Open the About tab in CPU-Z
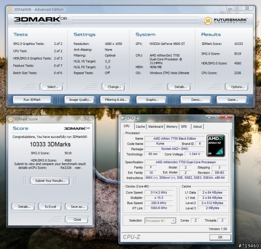The image size is (261, 249). click(x=197, y=127)
